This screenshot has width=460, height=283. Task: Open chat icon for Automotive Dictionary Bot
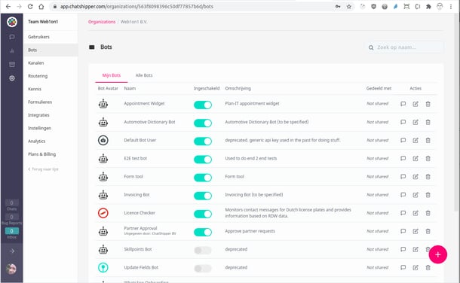pyautogui.click(x=403, y=122)
